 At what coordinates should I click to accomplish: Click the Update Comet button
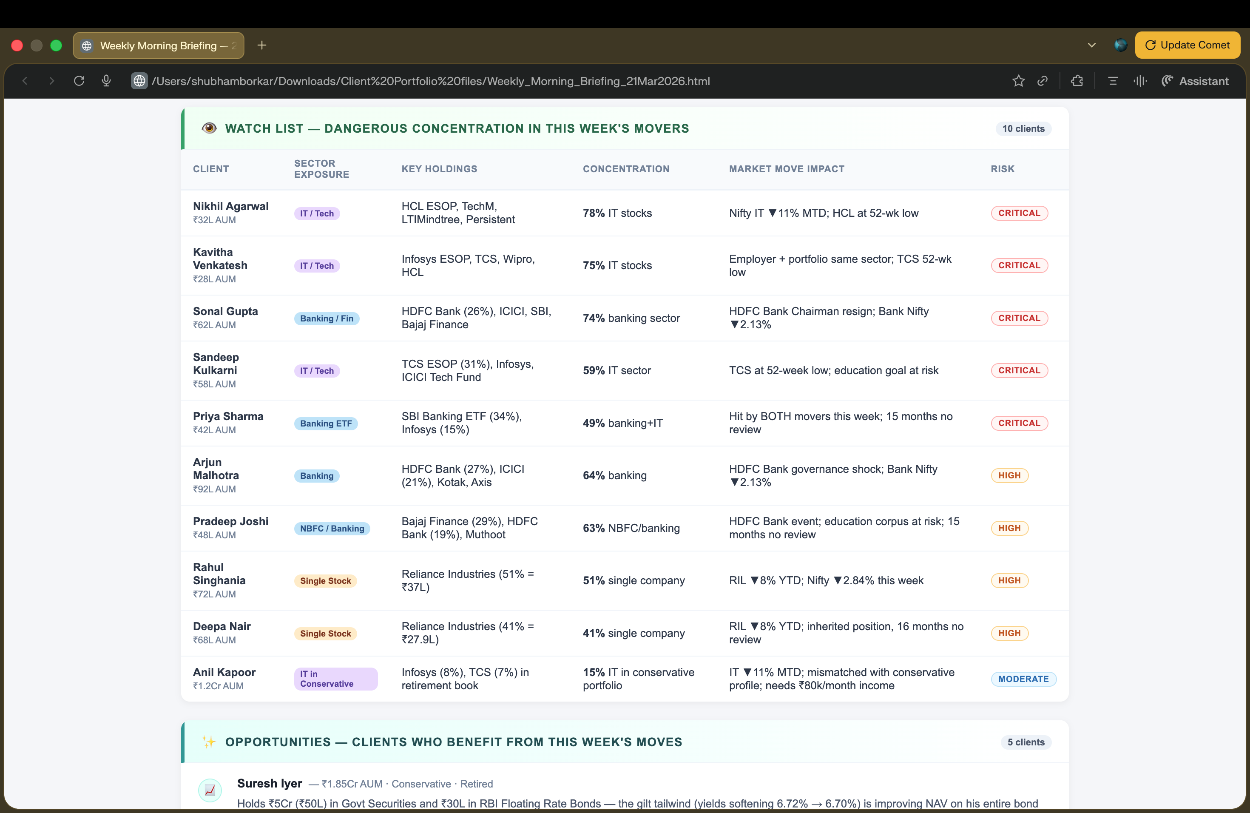point(1187,45)
